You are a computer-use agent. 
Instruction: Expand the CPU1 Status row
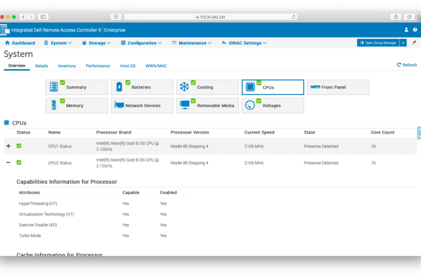coord(8,146)
